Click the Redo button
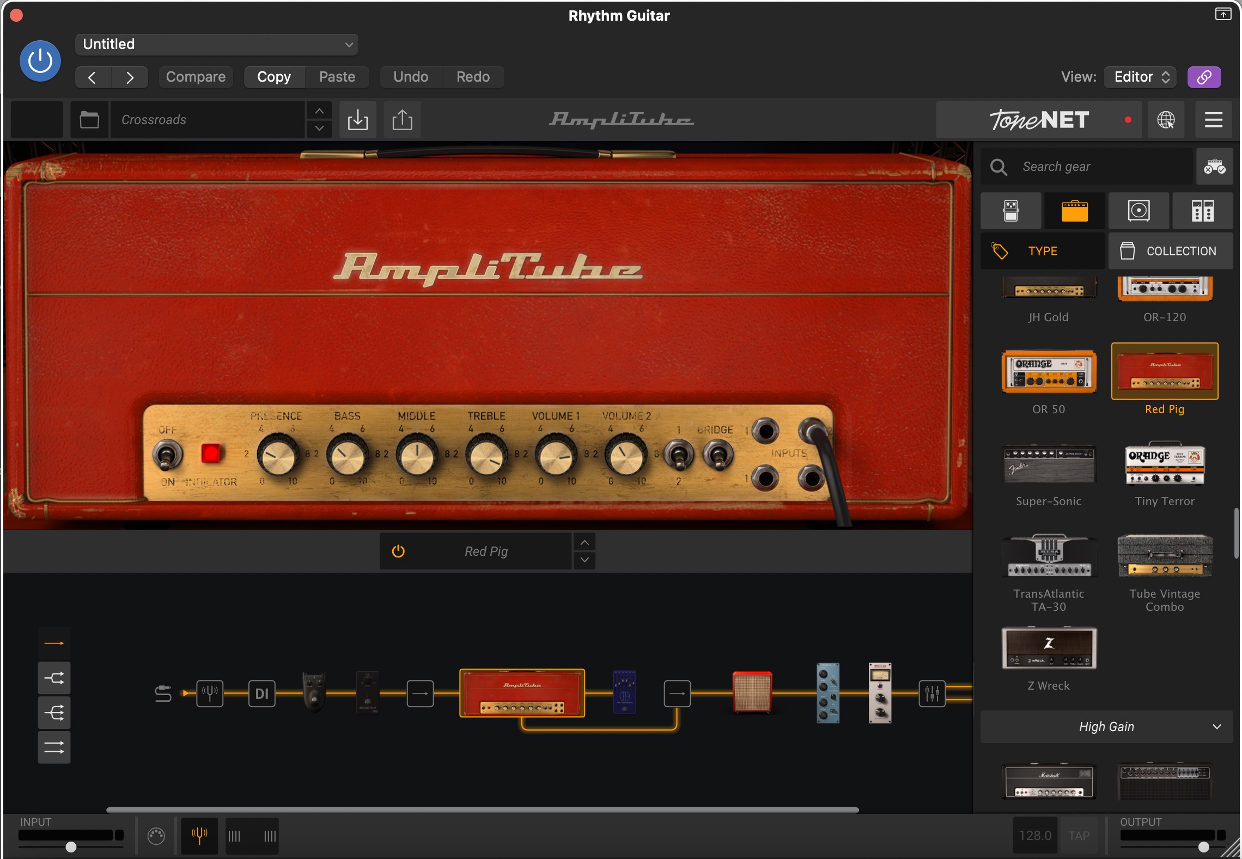This screenshot has height=859, width=1242. (x=473, y=77)
